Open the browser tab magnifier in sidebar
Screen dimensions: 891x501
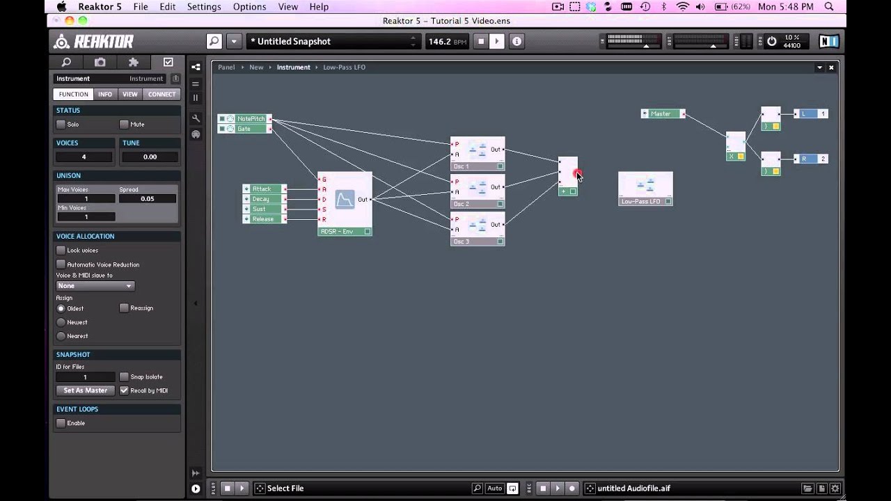point(67,62)
